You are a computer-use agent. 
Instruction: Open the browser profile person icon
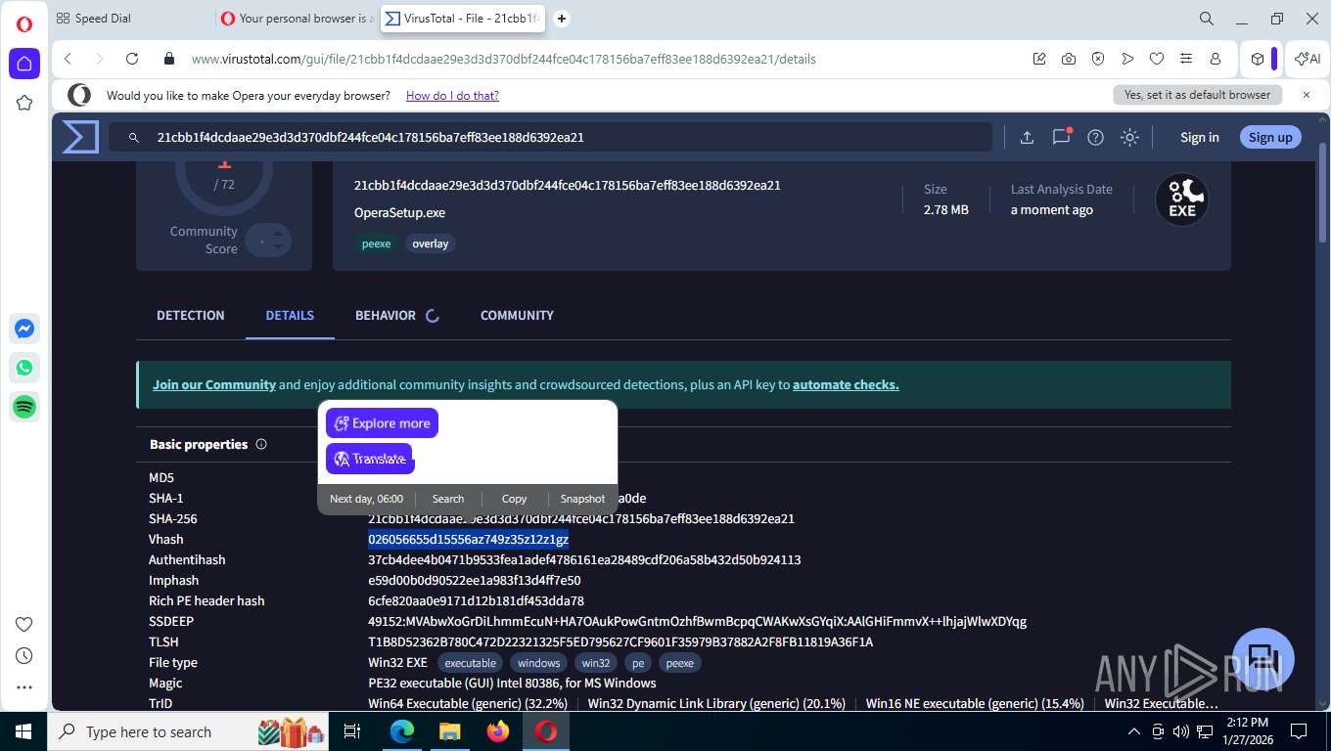1216,59
